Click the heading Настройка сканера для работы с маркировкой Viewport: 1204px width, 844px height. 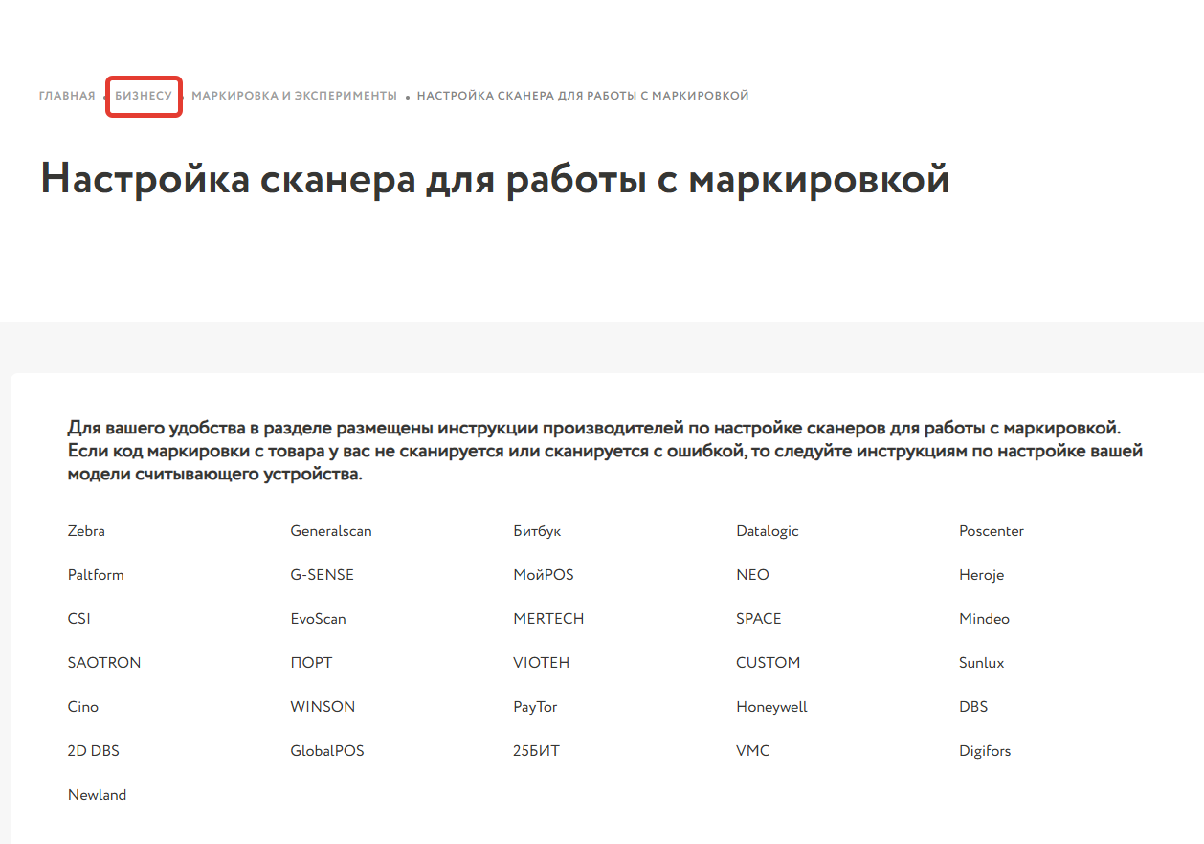tap(495, 179)
